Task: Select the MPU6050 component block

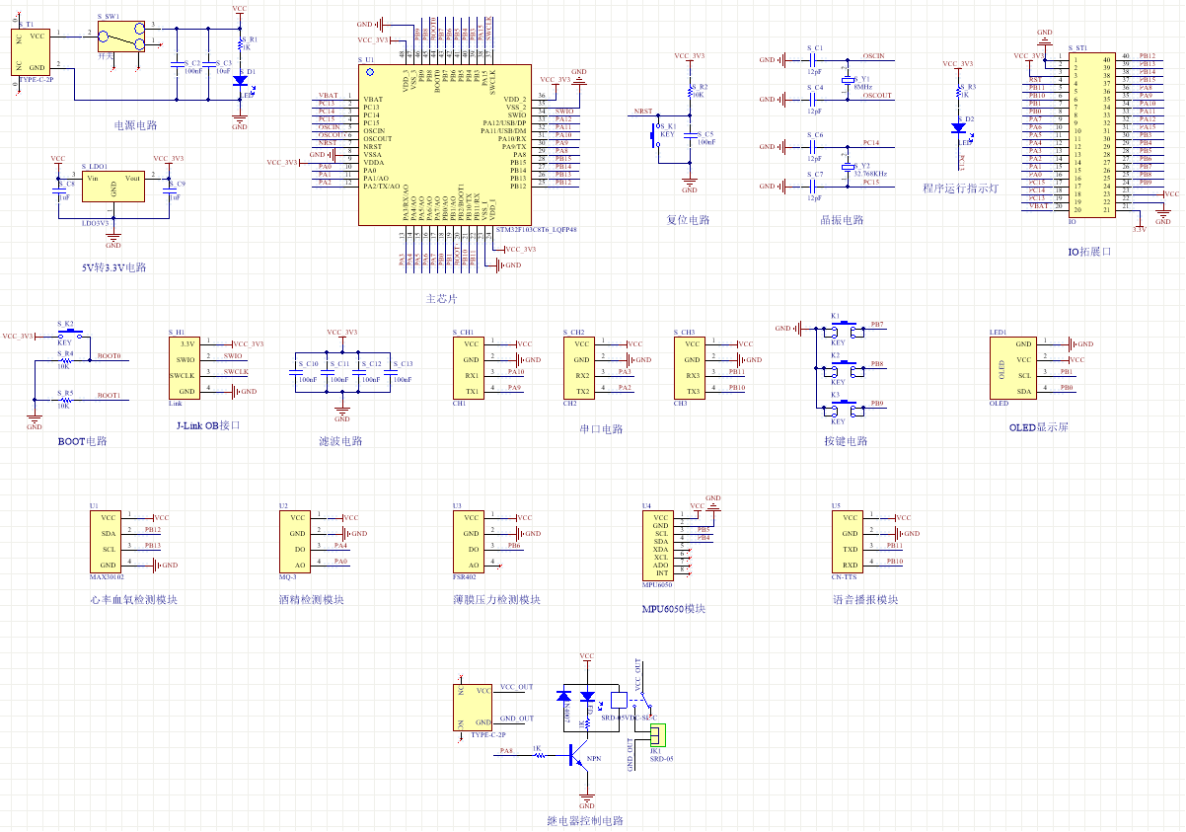Action: coord(658,546)
